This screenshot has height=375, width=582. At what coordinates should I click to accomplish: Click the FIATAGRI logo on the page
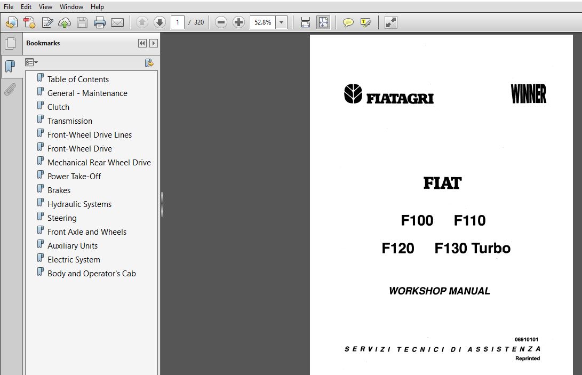coord(388,94)
